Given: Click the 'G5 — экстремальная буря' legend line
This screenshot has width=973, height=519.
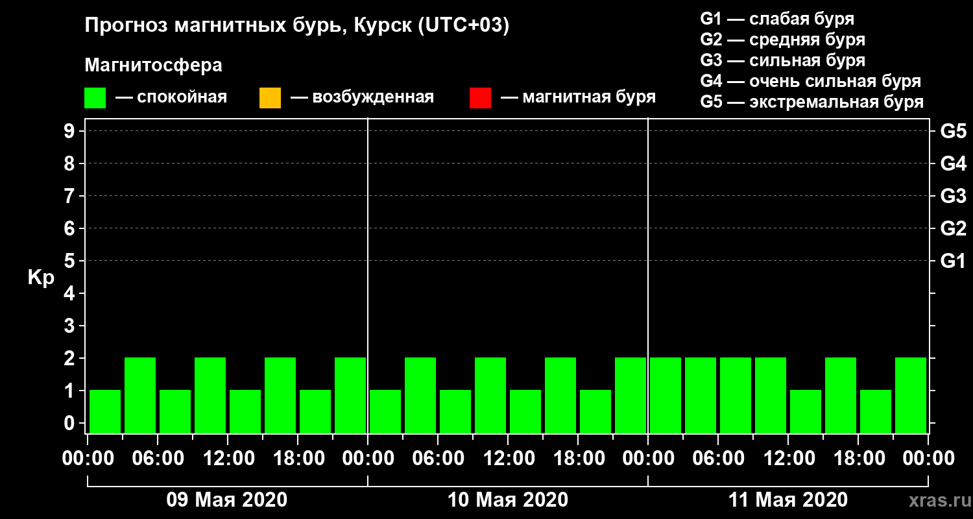Looking at the screenshot, I should click(x=811, y=103).
